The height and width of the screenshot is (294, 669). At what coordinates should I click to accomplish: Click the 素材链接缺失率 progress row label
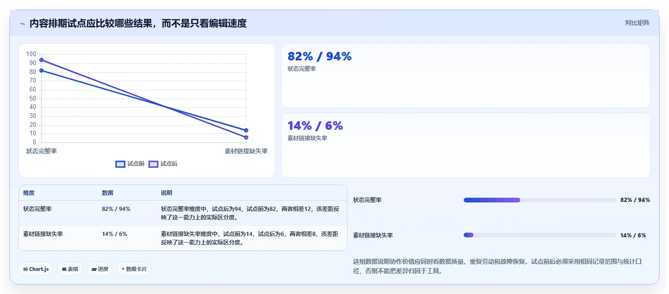373,235
